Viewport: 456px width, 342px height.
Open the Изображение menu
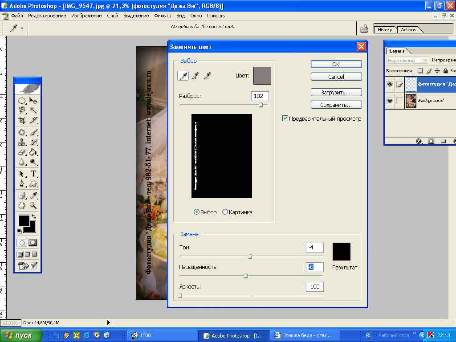pyautogui.click(x=86, y=16)
